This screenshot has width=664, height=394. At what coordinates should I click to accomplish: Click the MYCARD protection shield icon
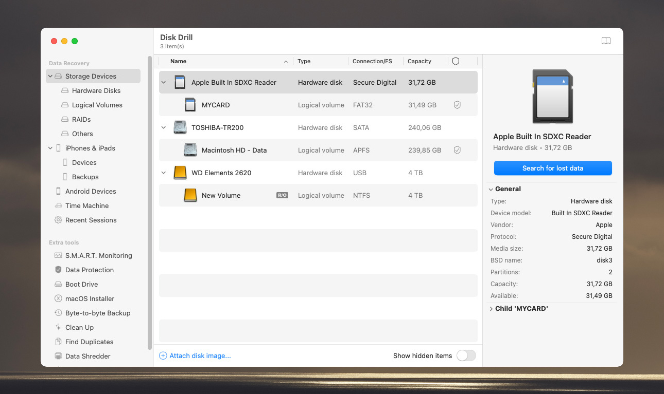coord(457,105)
